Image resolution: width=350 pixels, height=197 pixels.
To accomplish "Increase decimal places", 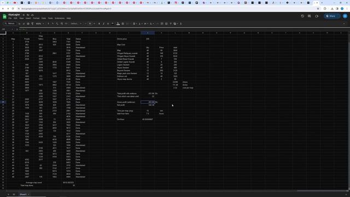I will [x=62, y=24].
